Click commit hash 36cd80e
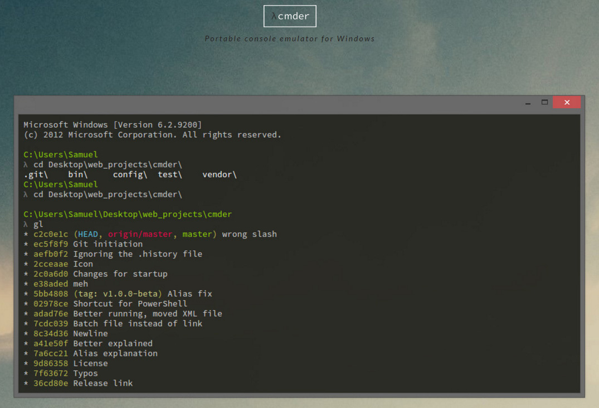Image resolution: width=599 pixels, height=408 pixels. coord(51,383)
